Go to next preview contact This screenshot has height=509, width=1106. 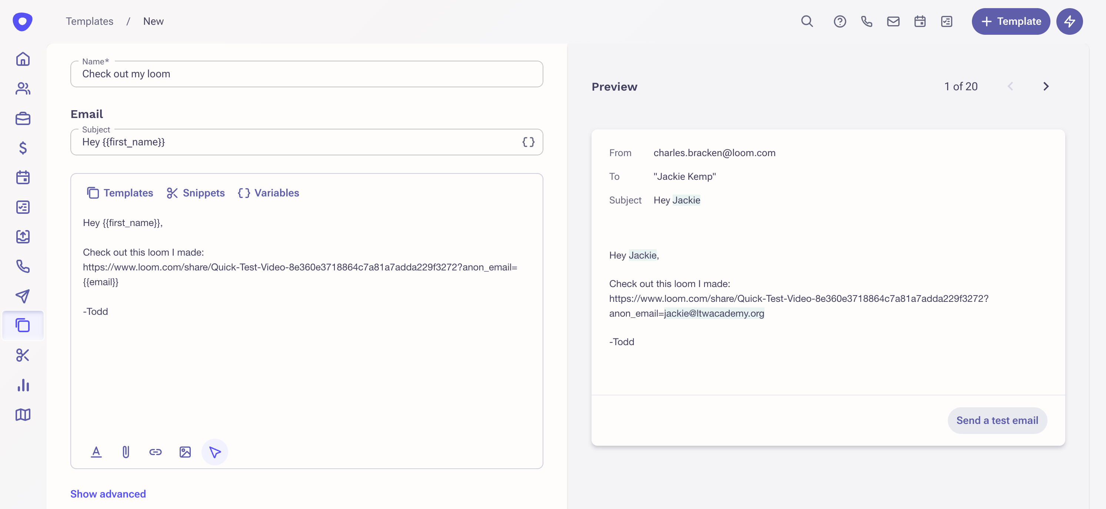point(1046,87)
